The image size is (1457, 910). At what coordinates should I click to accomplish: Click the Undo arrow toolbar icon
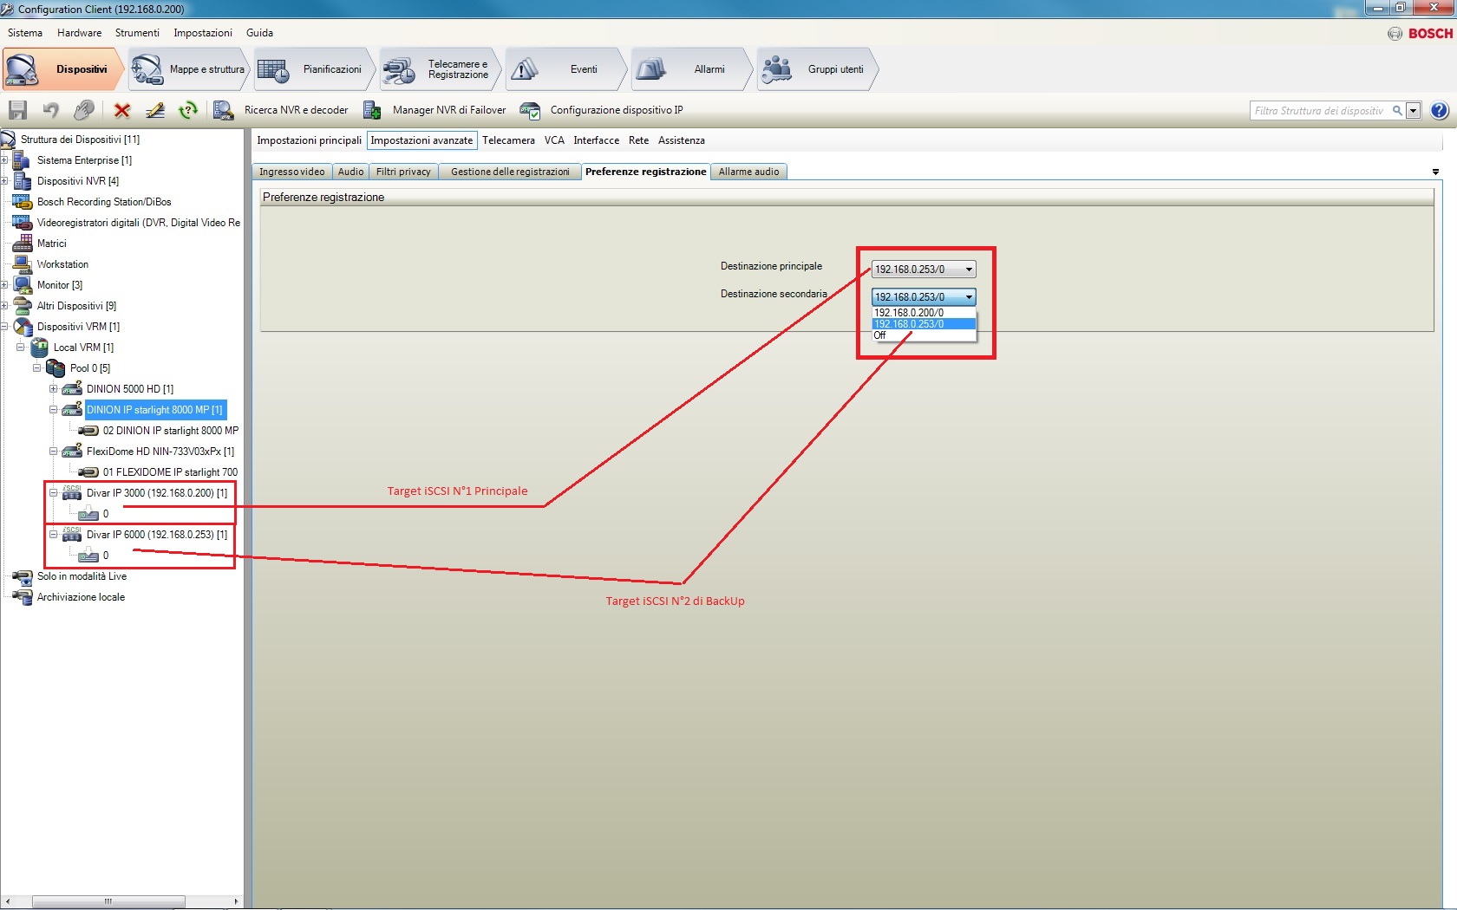coord(51,110)
